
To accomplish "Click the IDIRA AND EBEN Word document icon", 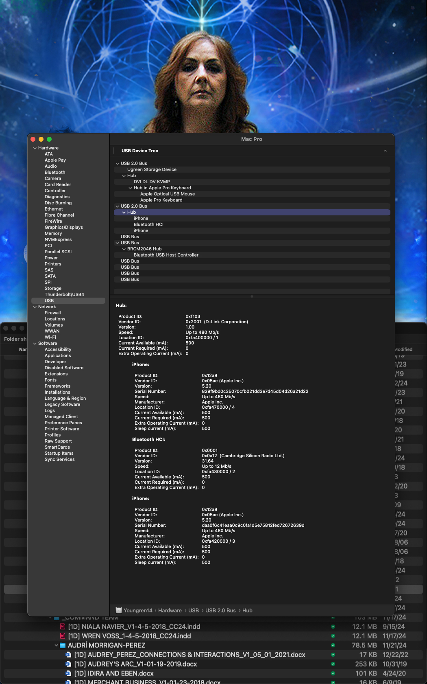I will tap(68, 673).
